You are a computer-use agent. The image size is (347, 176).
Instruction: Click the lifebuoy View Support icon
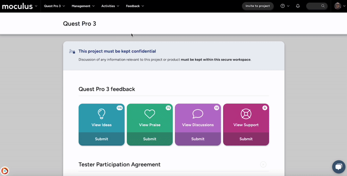point(246,114)
